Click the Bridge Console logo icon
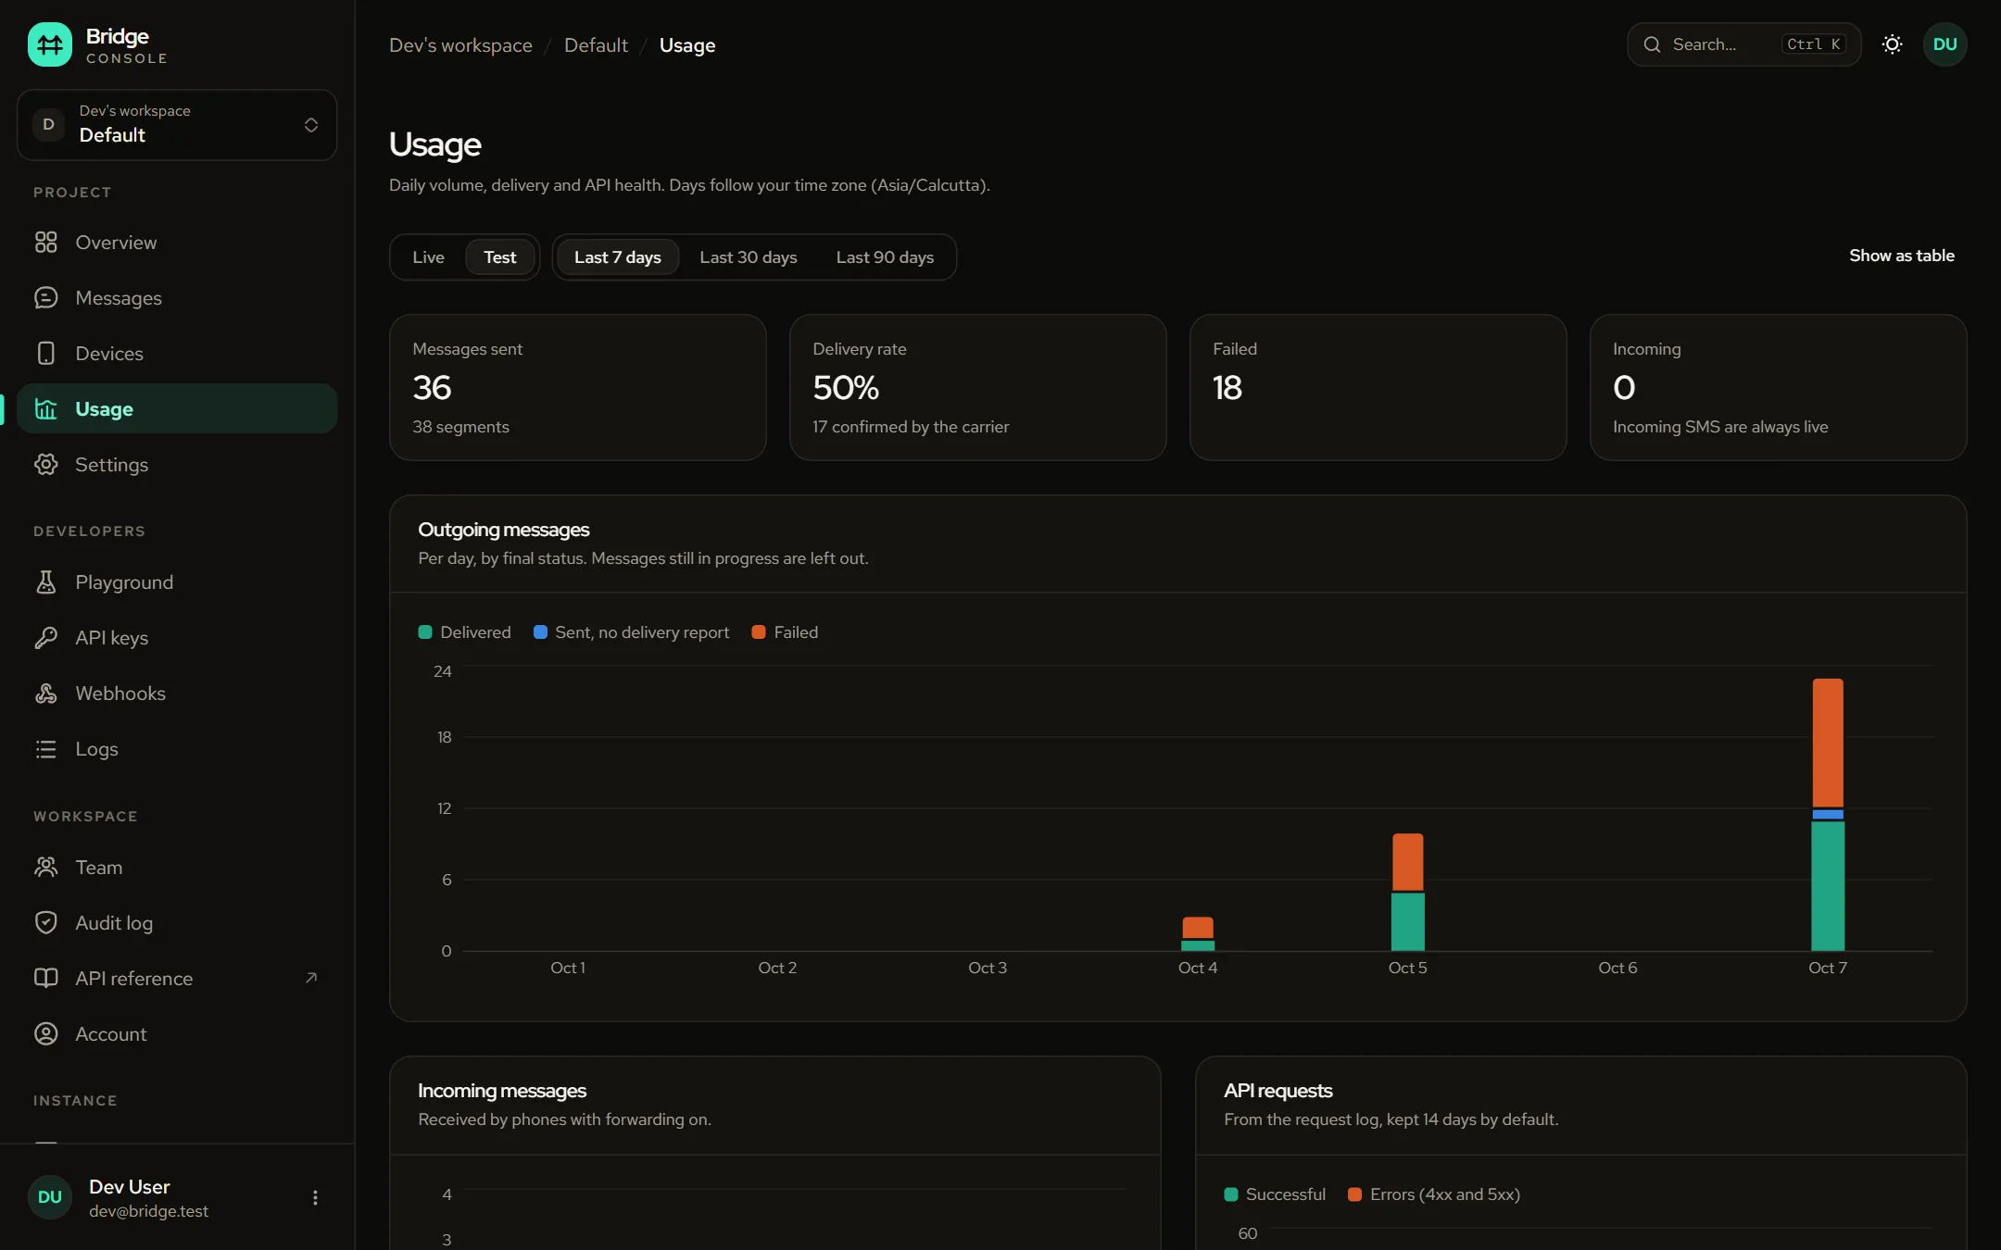Image resolution: width=2001 pixels, height=1250 pixels. pos(49,44)
